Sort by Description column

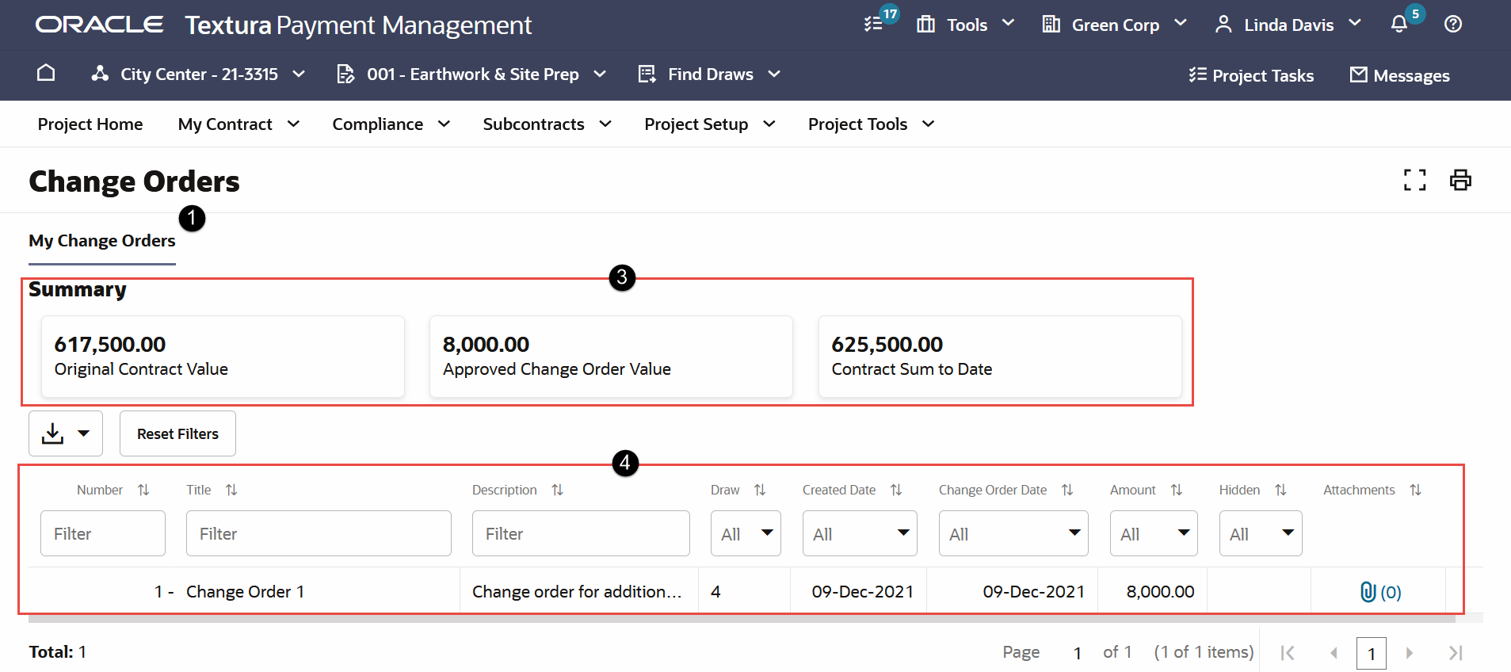click(558, 490)
